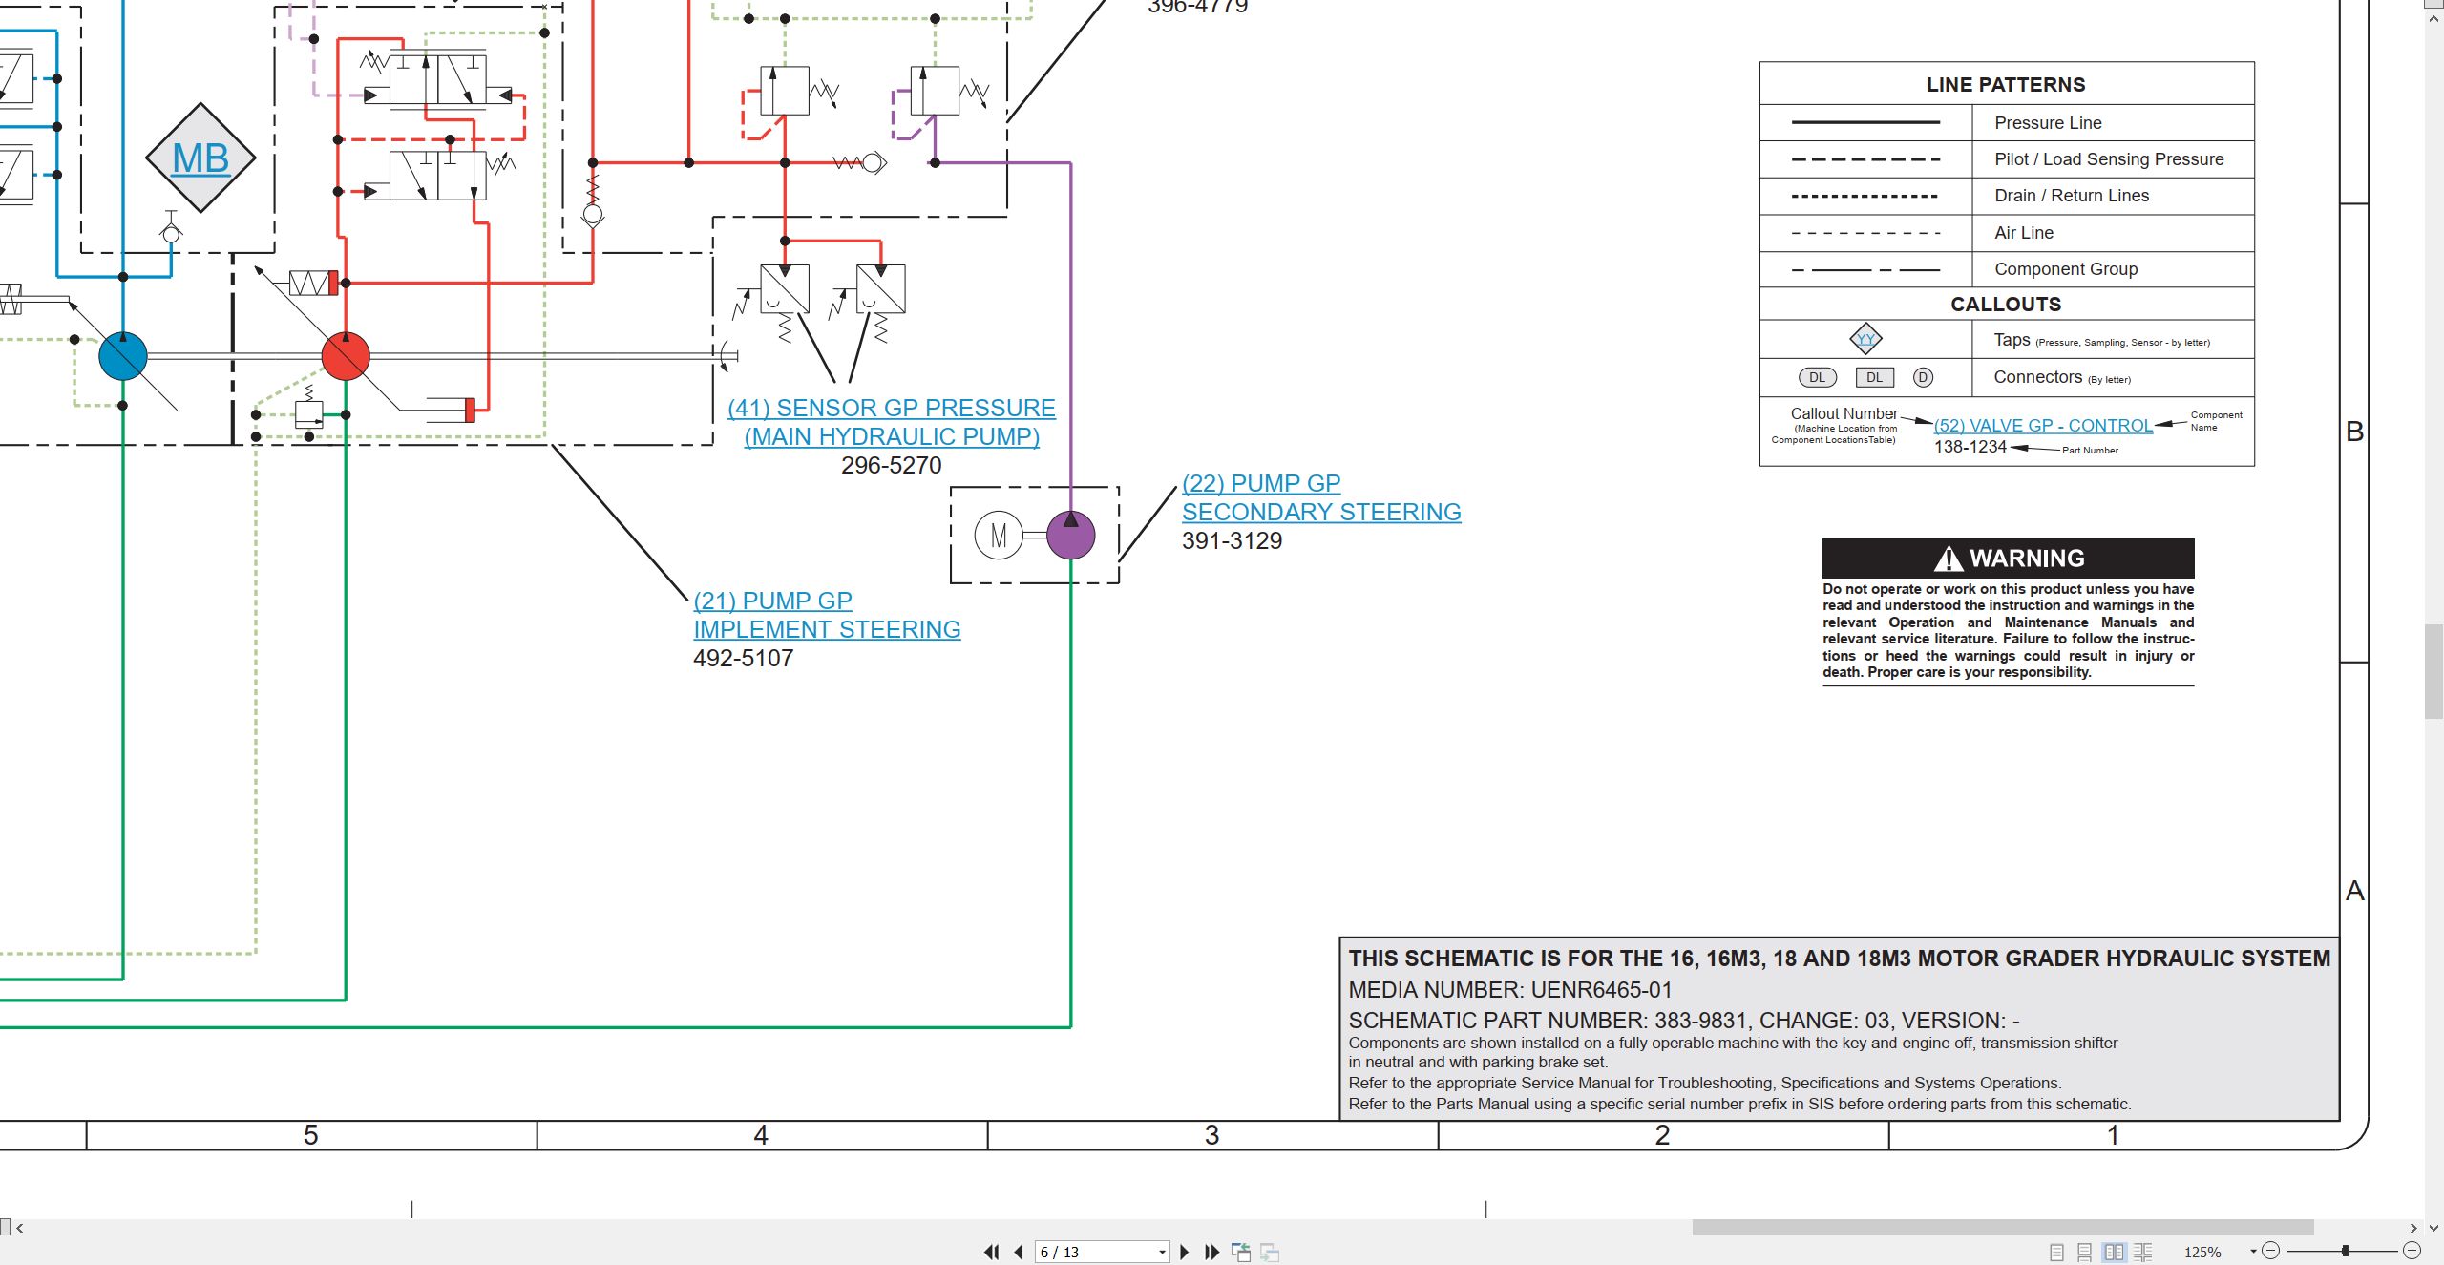Click the Pilot / Load Sensing Pressure entry
This screenshot has width=2444, height=1265.
2109,158
